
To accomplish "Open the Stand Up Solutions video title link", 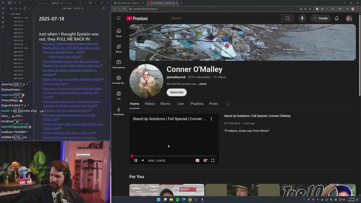I will 257,116.
